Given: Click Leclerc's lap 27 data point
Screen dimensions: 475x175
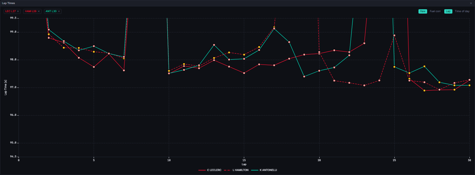Looking at the screenshot, I should pos(425,91).
